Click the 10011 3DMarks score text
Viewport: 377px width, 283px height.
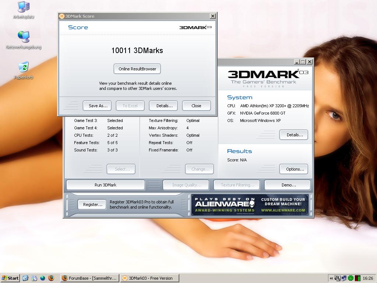137,50
